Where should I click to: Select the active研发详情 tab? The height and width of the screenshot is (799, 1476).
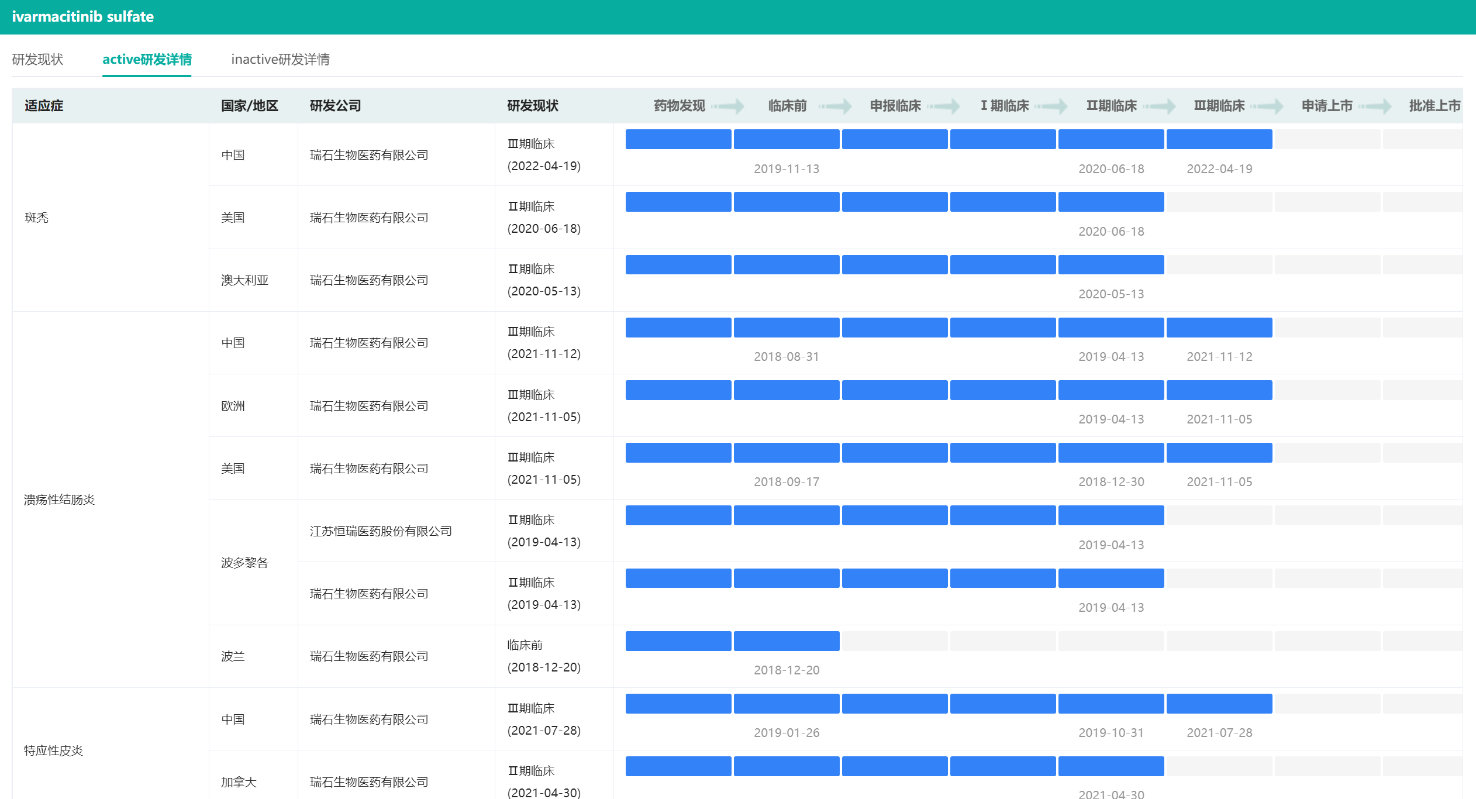tap(147, 60)
